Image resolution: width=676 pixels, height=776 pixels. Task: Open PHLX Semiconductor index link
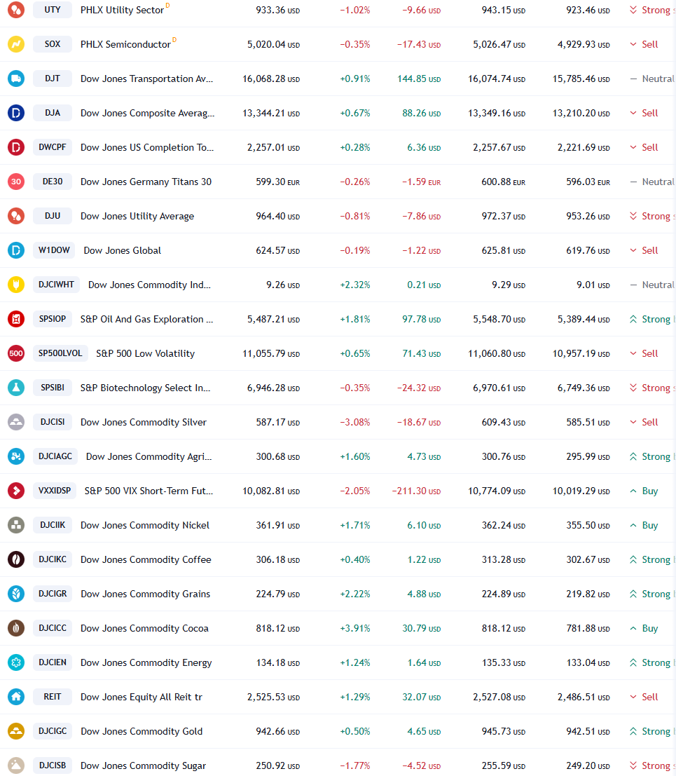pos(125,44)
